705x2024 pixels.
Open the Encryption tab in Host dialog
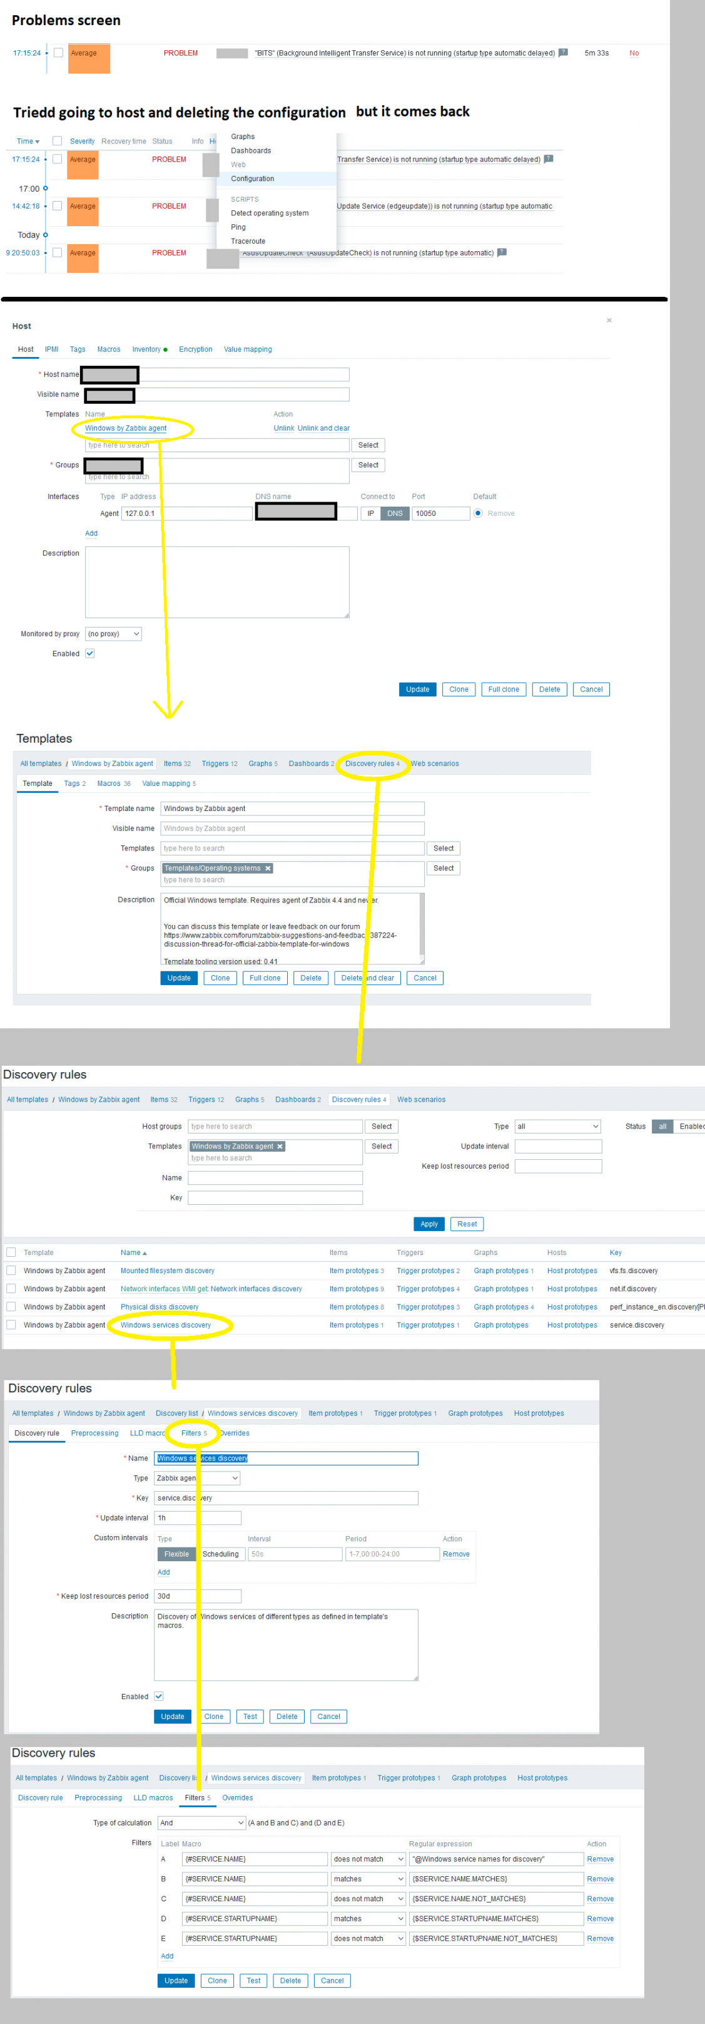pyautogui.click(x=195, y=349)
